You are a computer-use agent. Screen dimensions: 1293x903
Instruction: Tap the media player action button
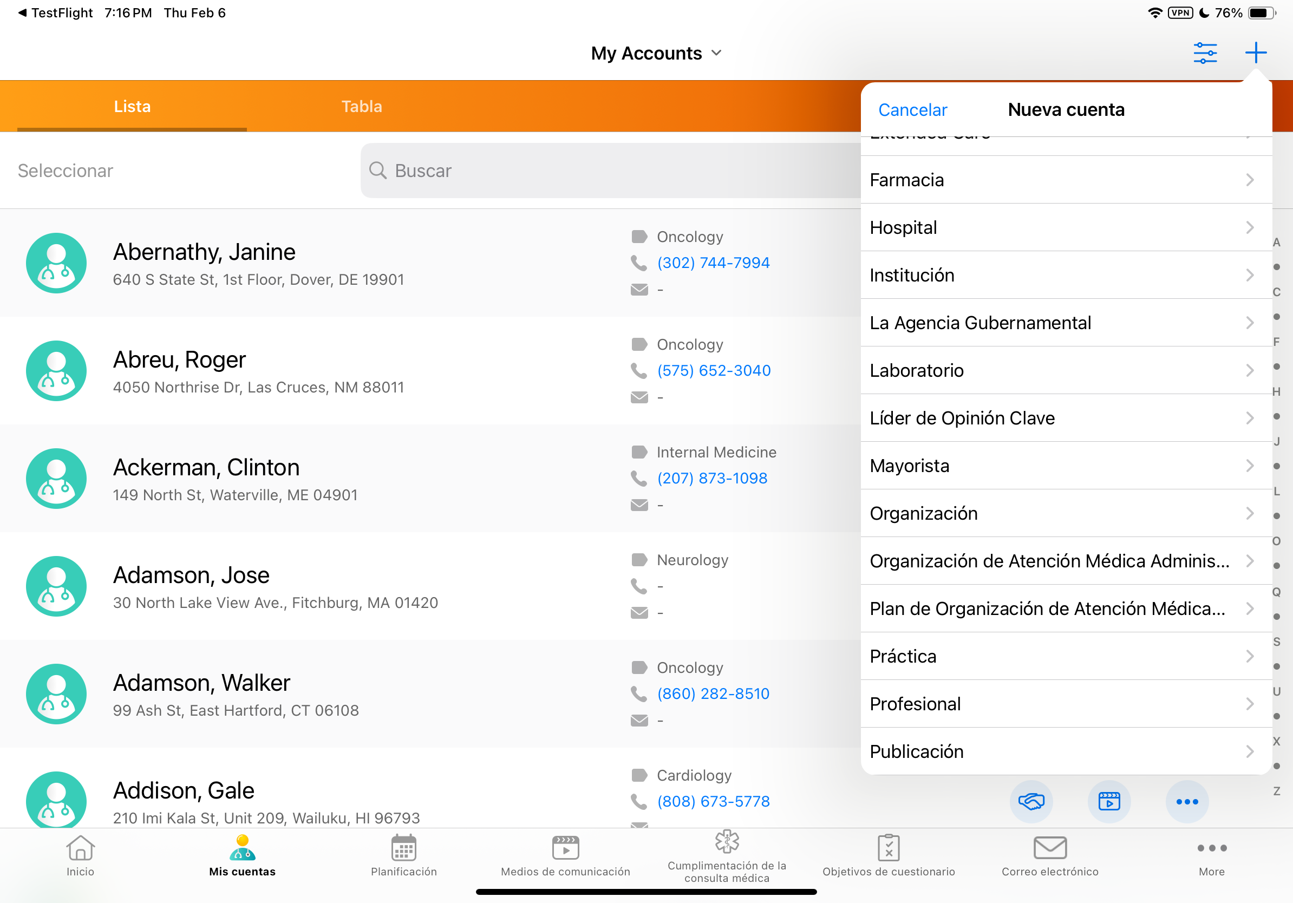1108,801
